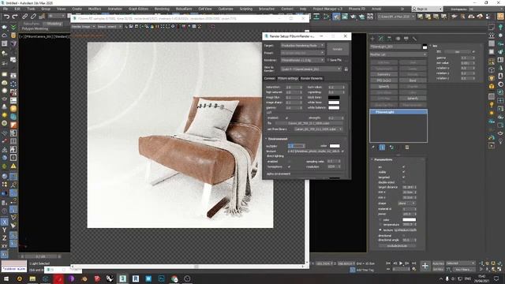Open the Modify tab icon in command panel
Viewport: 505px width, 284px height.
381,39
